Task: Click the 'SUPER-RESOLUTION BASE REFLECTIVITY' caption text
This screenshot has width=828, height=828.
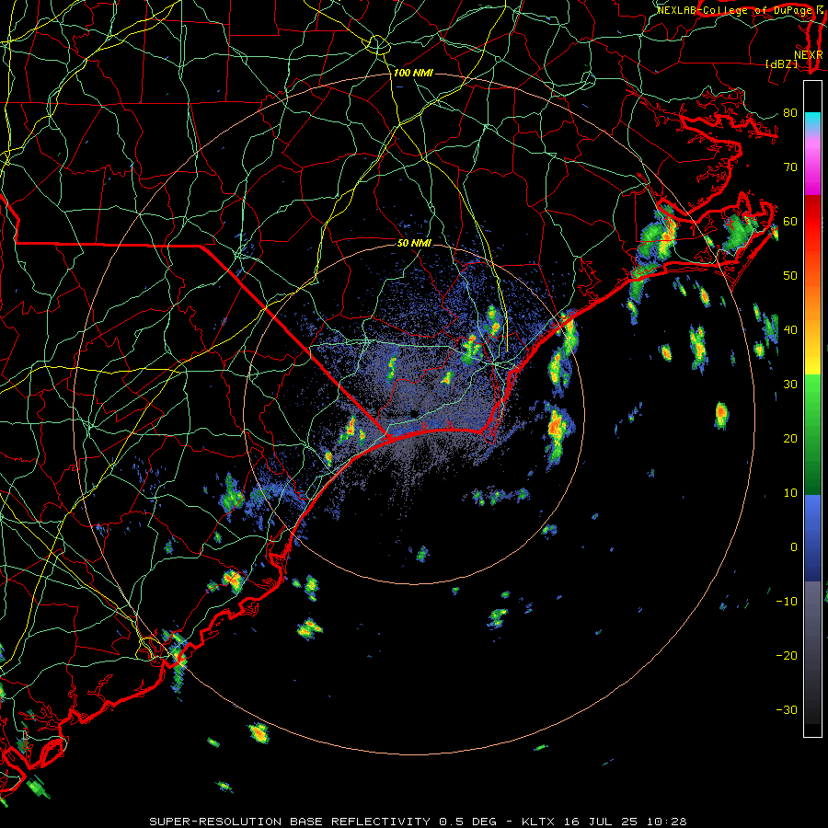Action: tap(290, 822)
